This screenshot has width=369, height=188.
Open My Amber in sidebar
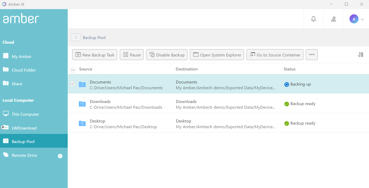[x=34, y=56]
